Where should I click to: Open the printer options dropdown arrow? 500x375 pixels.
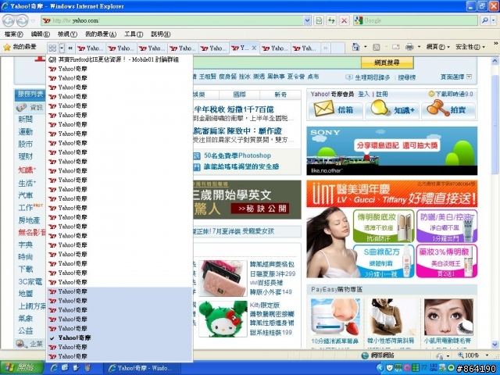pyautogui.click(x=419, y=47)
